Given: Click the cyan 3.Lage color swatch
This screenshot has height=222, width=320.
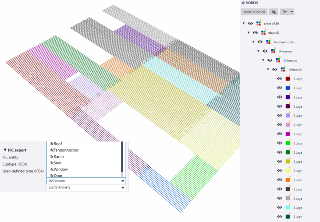Looking at the screenshot, I should (288, 208).
